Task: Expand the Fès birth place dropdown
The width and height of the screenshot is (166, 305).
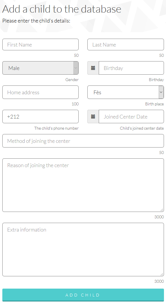Action: point(126,92)
